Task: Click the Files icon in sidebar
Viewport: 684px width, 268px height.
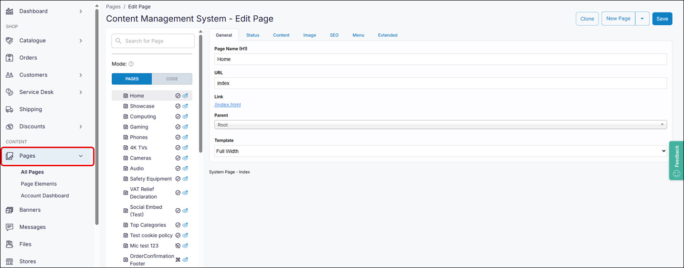Action: [x=10, y=245]
